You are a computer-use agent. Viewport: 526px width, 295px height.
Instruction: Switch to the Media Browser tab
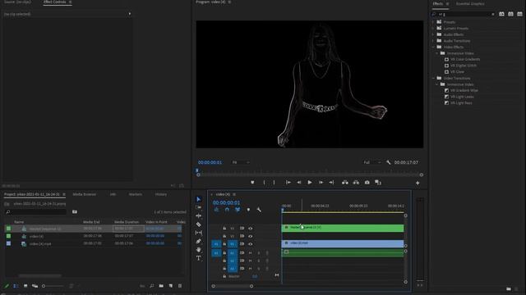[x=85, y=194]
